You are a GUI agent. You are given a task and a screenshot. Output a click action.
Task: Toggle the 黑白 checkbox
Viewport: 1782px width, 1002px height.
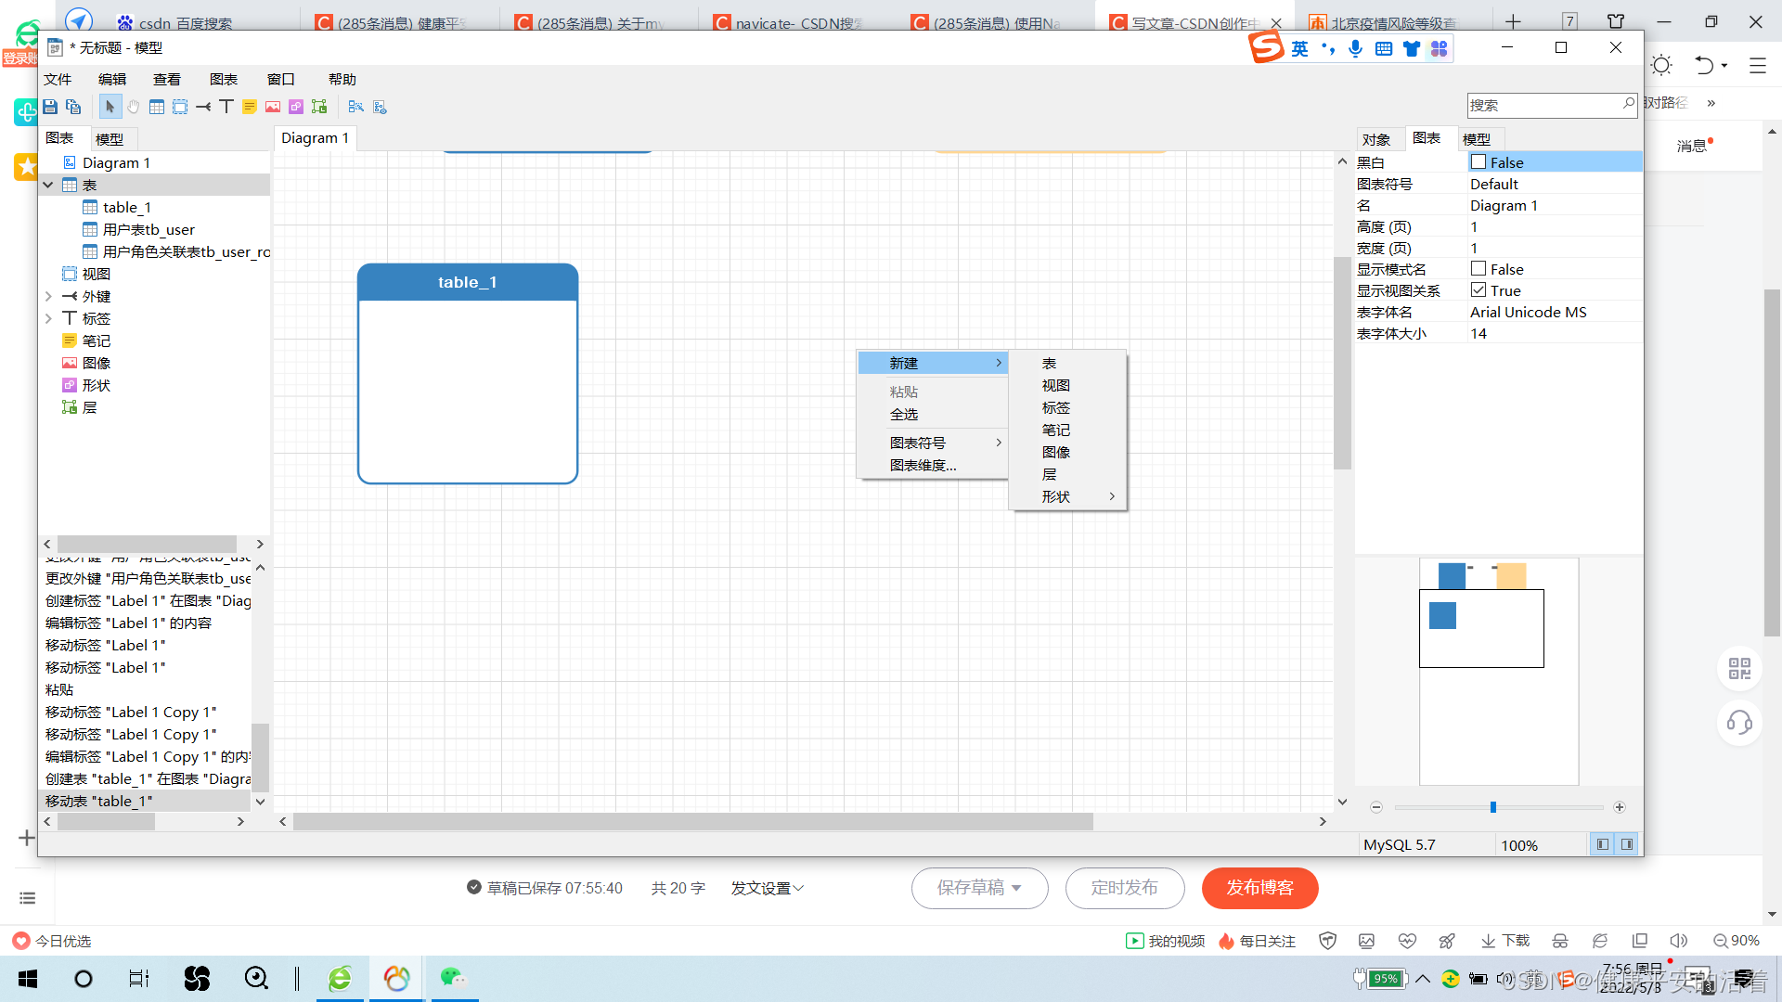point(1479,162)
